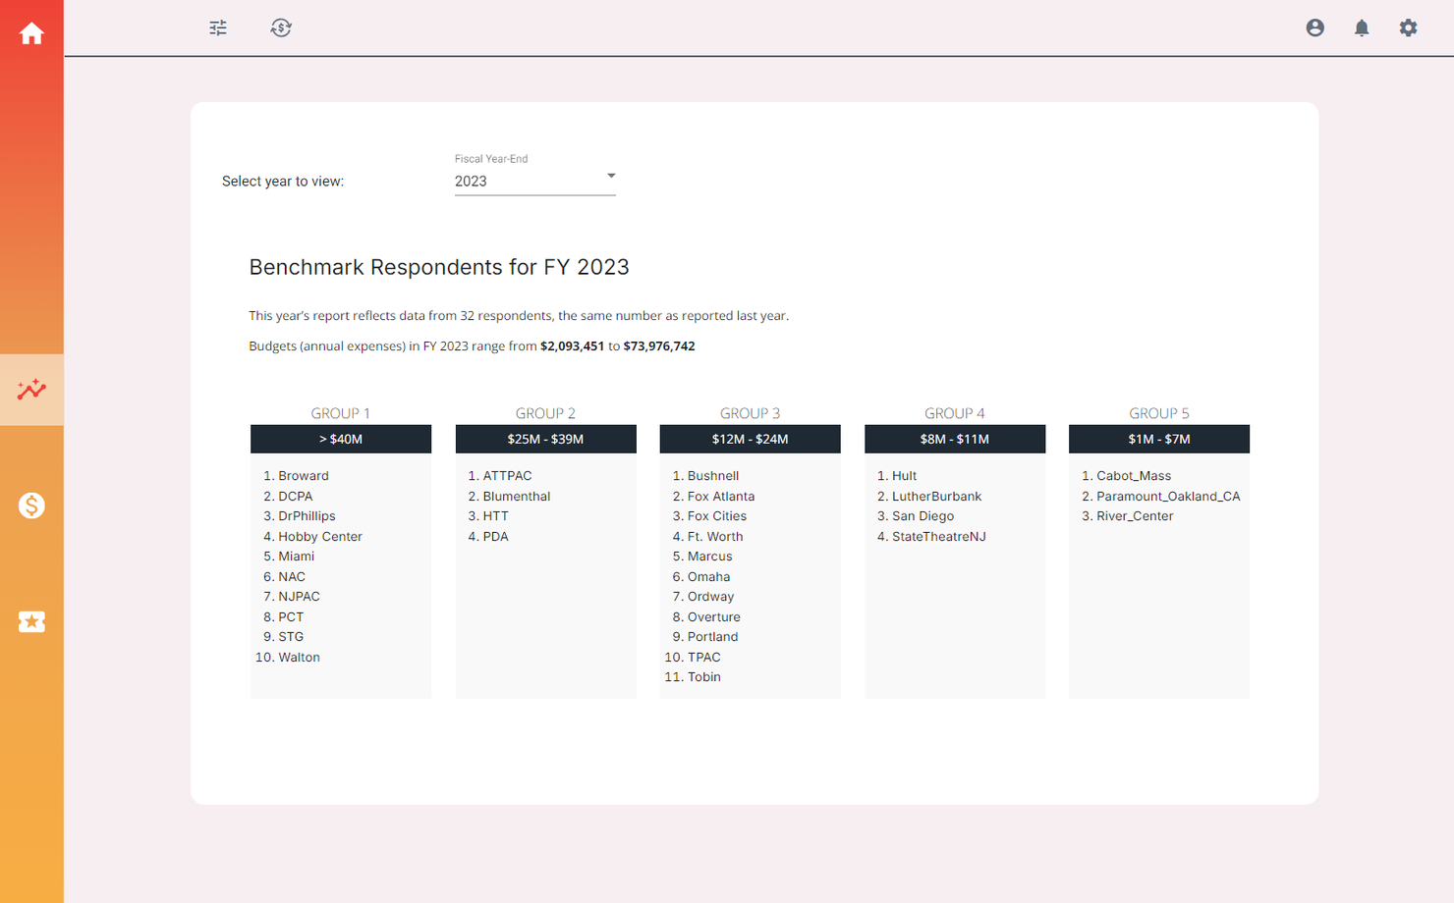Click the currency exchange icon in the toolbar
This screenshot has height=903, width=1454.
pos(281,27)
